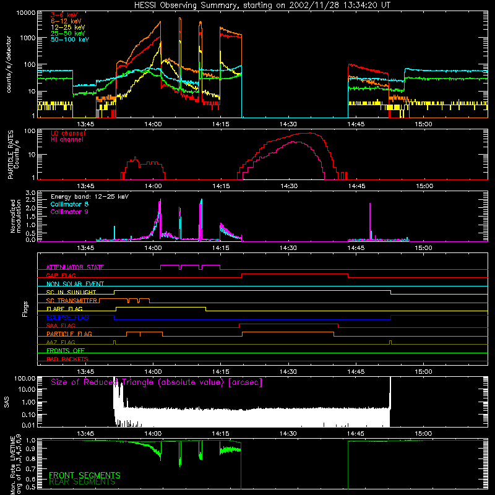Click the olive AAZ FLAG label
The image size is (495, 495).
(61, 342)
